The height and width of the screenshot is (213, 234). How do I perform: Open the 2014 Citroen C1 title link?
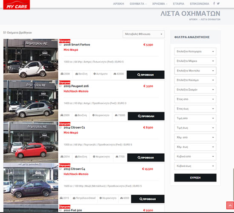click(x=74, y=127)
